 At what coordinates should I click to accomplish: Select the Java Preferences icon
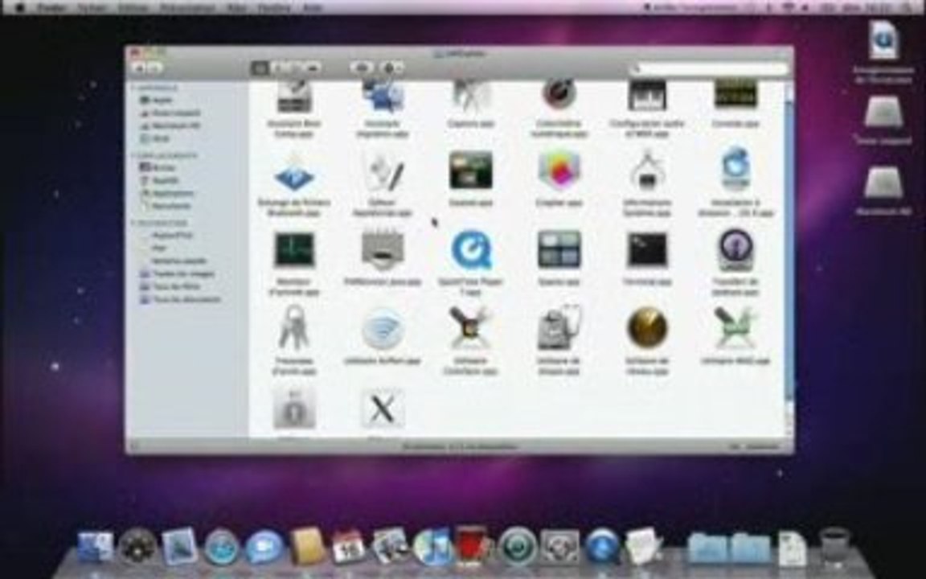[x=383, y=251]
